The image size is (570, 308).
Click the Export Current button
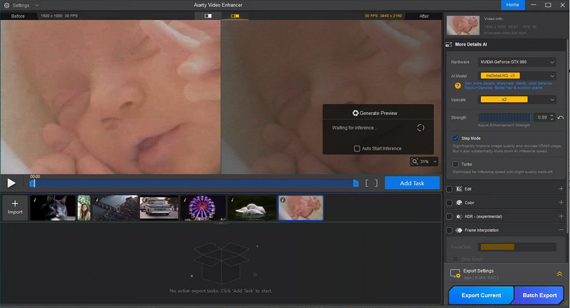coord(481,295)
